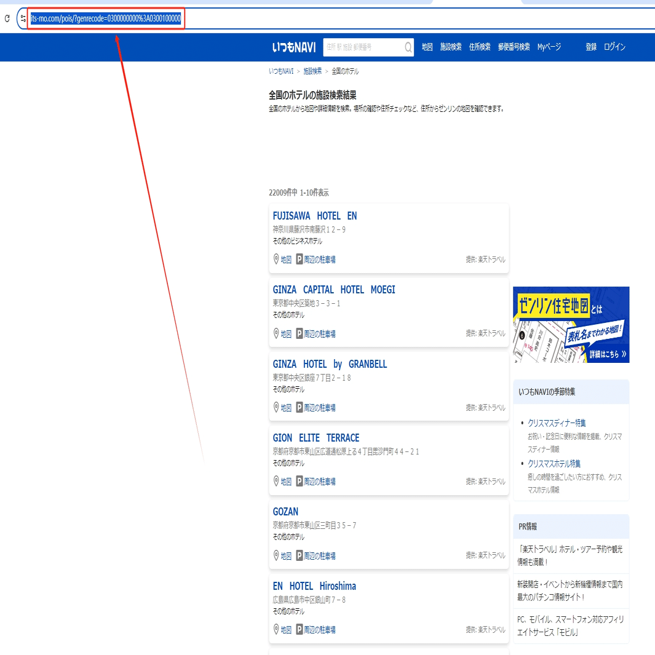Open the 郵便番号検索 menu item
This screenshot has width=655, height=655.
coord(514,47)
